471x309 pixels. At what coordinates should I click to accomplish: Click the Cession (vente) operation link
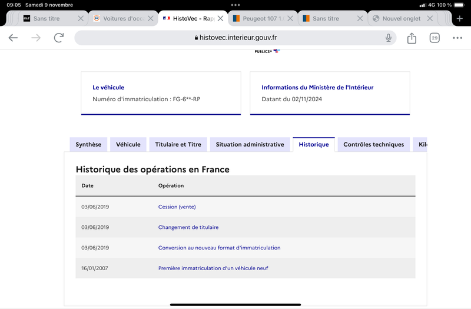tap(177, 207)
